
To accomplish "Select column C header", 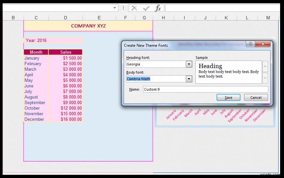I will pos(36,17).
